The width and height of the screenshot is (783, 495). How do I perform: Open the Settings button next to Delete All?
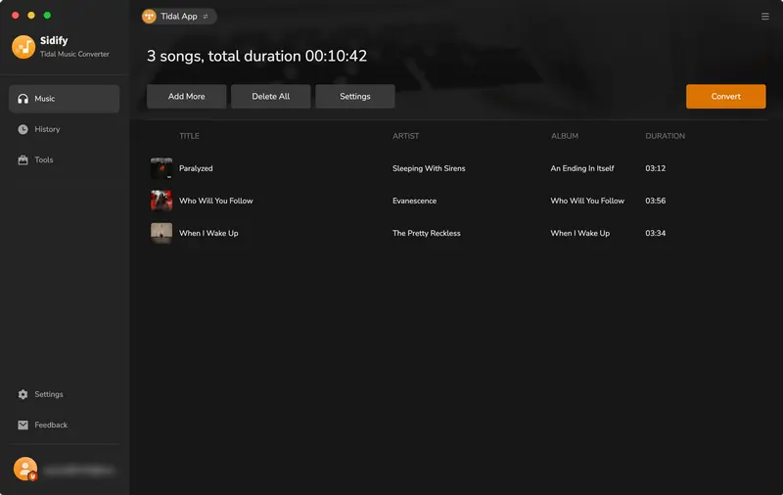[355, 96]
